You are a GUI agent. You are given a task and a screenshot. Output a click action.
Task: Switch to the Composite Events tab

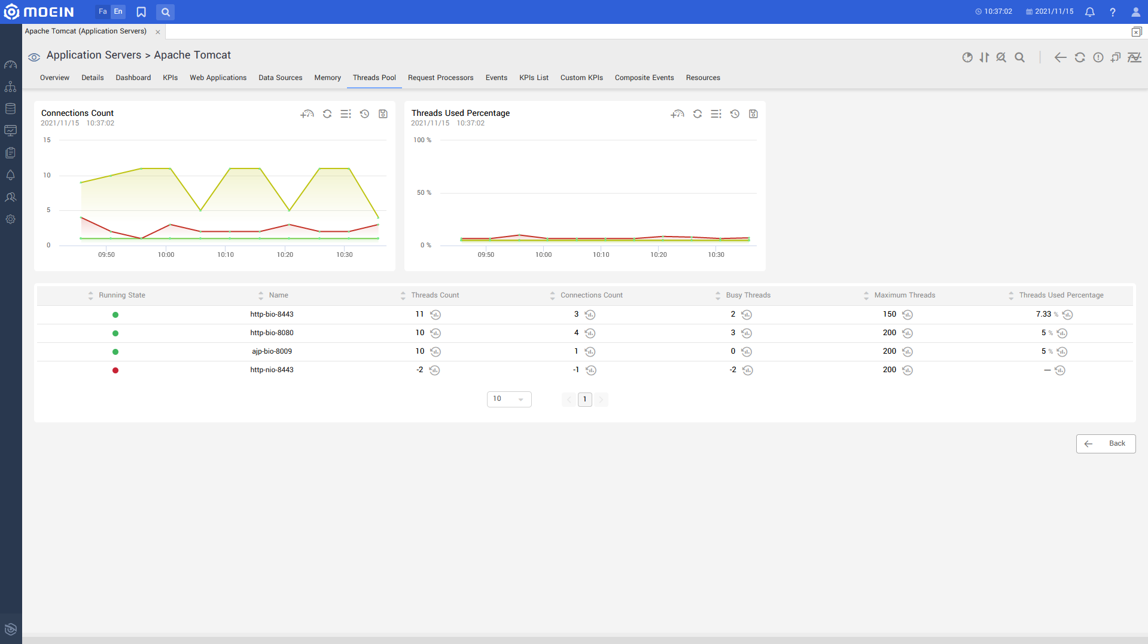click(x=644, y=78)
